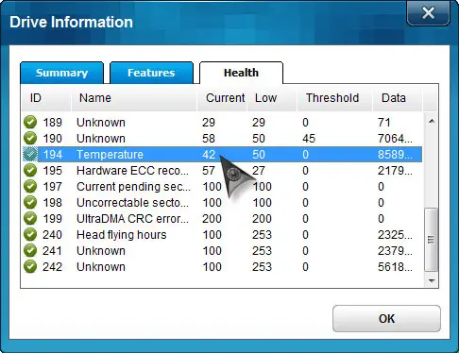Click current value '42' in Temperature row
This screenshot has height=353, width=459.
[209, 155]
